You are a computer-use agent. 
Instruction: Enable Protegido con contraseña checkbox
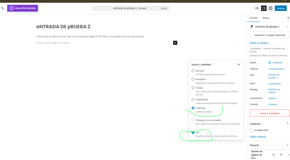[193, 120]
